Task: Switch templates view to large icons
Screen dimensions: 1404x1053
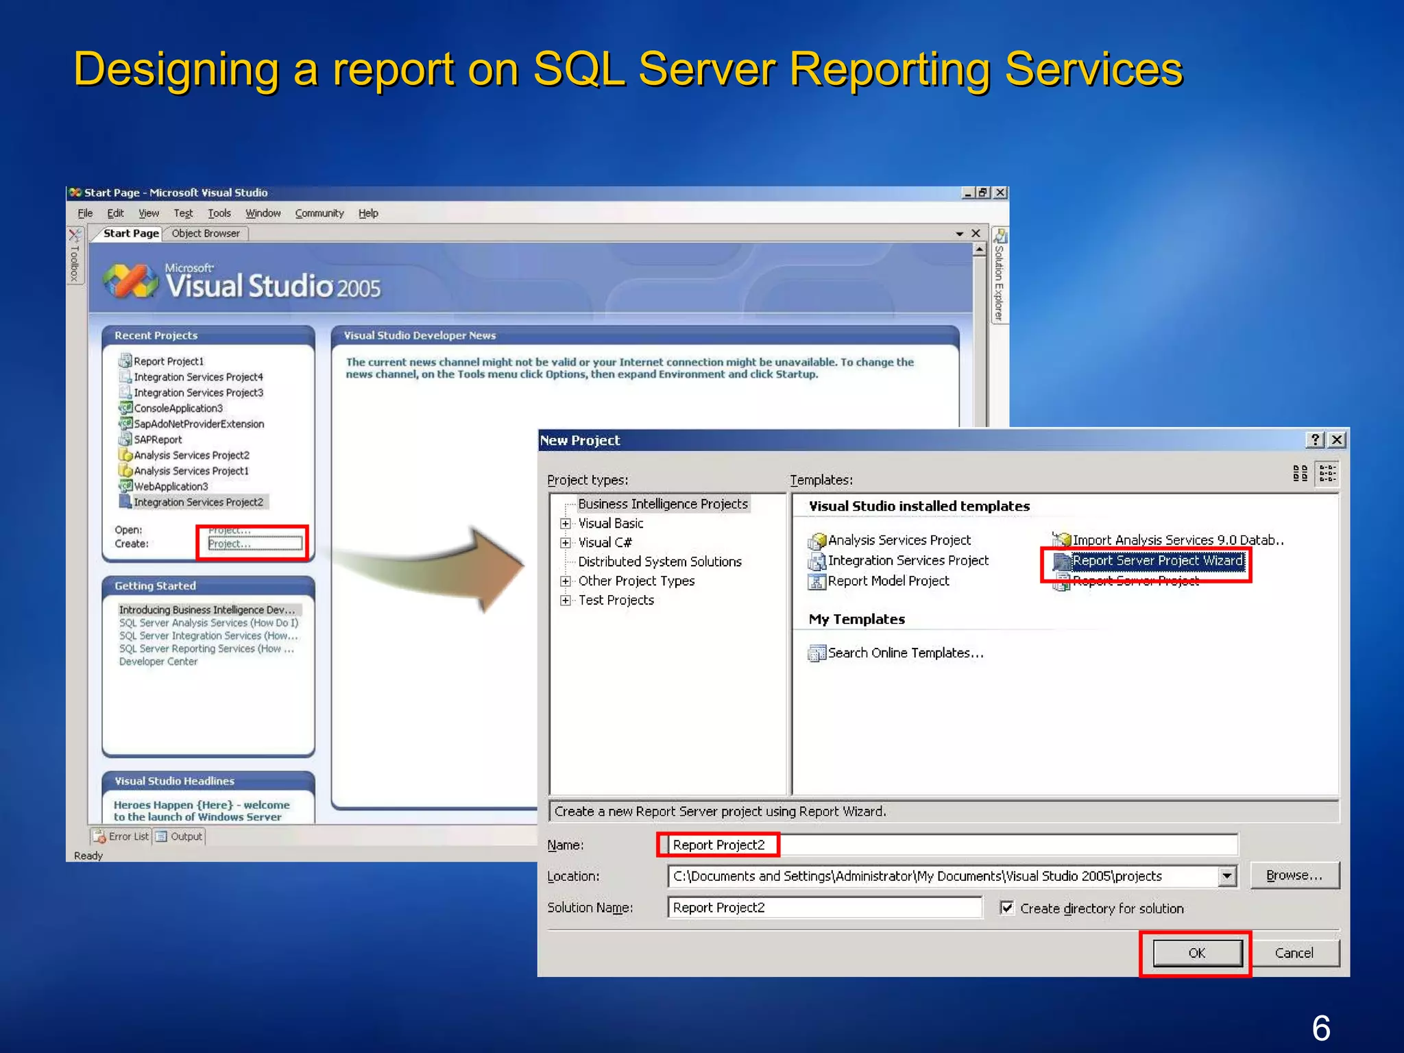Action: 1300,473
